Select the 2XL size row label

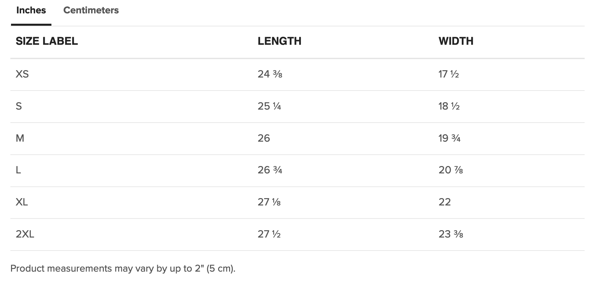(x=25, y=234)
